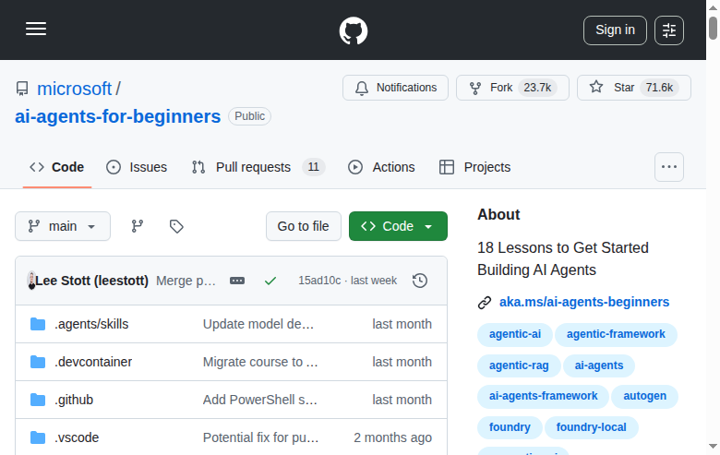
Task: Open Lee Stott (leestott) profile link
Action: coord(91,281)
